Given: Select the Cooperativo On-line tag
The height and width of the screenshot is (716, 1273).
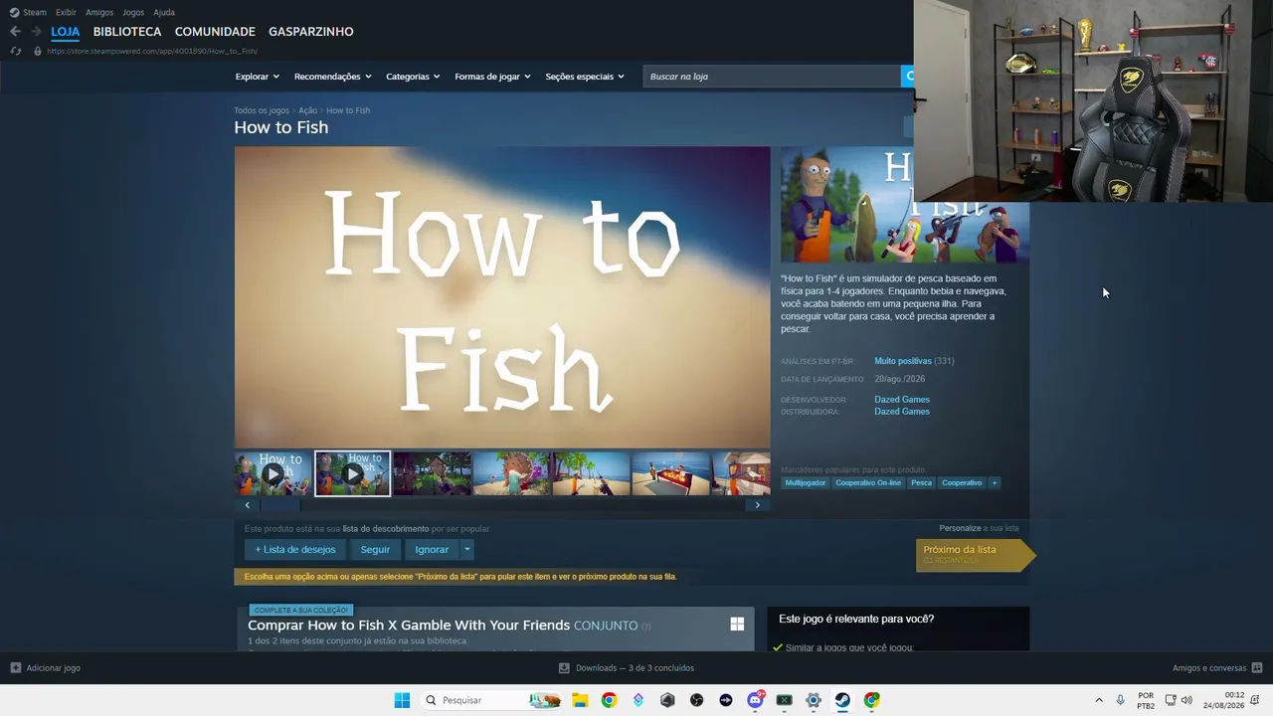Looking at the screenshot, I should 868,483.
